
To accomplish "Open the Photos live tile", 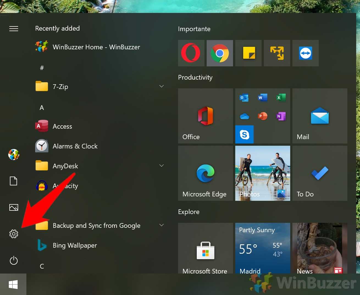I will [x=263, y=173].
